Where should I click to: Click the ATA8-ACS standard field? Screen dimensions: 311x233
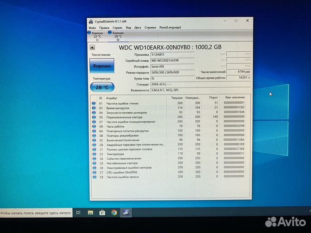coord(200,85)
